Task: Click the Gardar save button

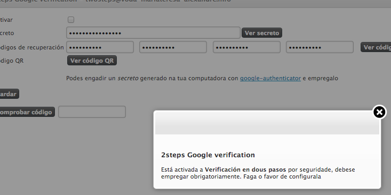Action: pyautogui.click(x=9, y=94)
